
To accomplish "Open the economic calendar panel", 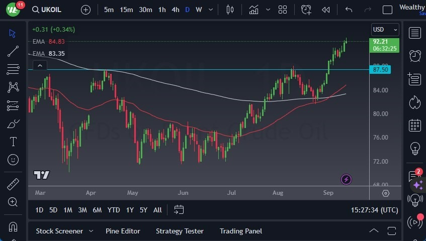I will [415, 125].
